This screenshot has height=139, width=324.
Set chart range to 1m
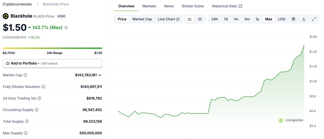coord(236,19)
